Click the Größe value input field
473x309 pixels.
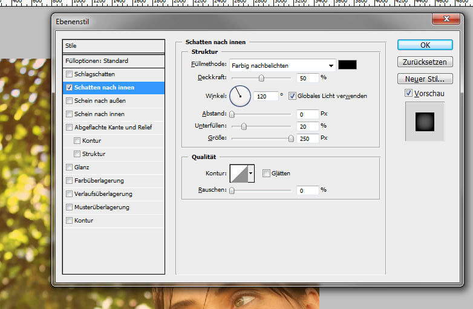point(307,138)
